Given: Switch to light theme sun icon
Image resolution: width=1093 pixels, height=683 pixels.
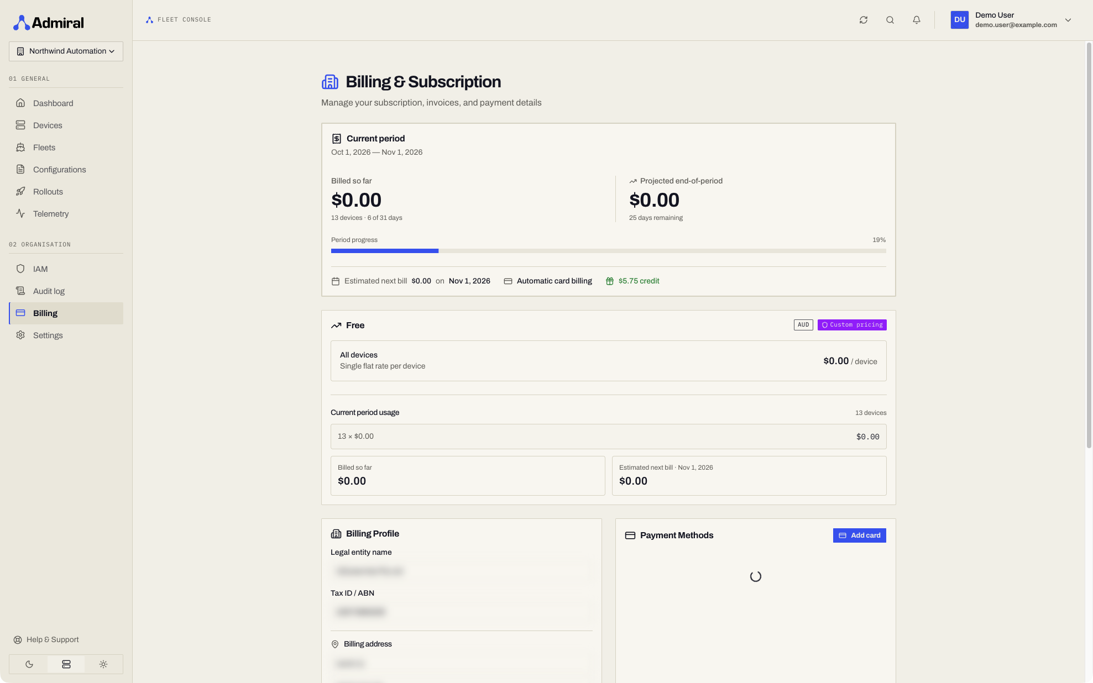Looking at the screenshot, I should [103, 664].
